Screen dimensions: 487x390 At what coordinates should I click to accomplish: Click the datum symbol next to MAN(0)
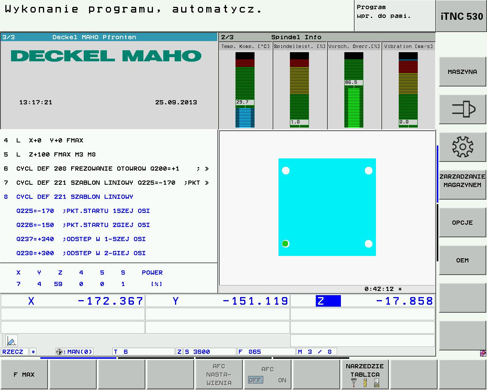[59, 352]
